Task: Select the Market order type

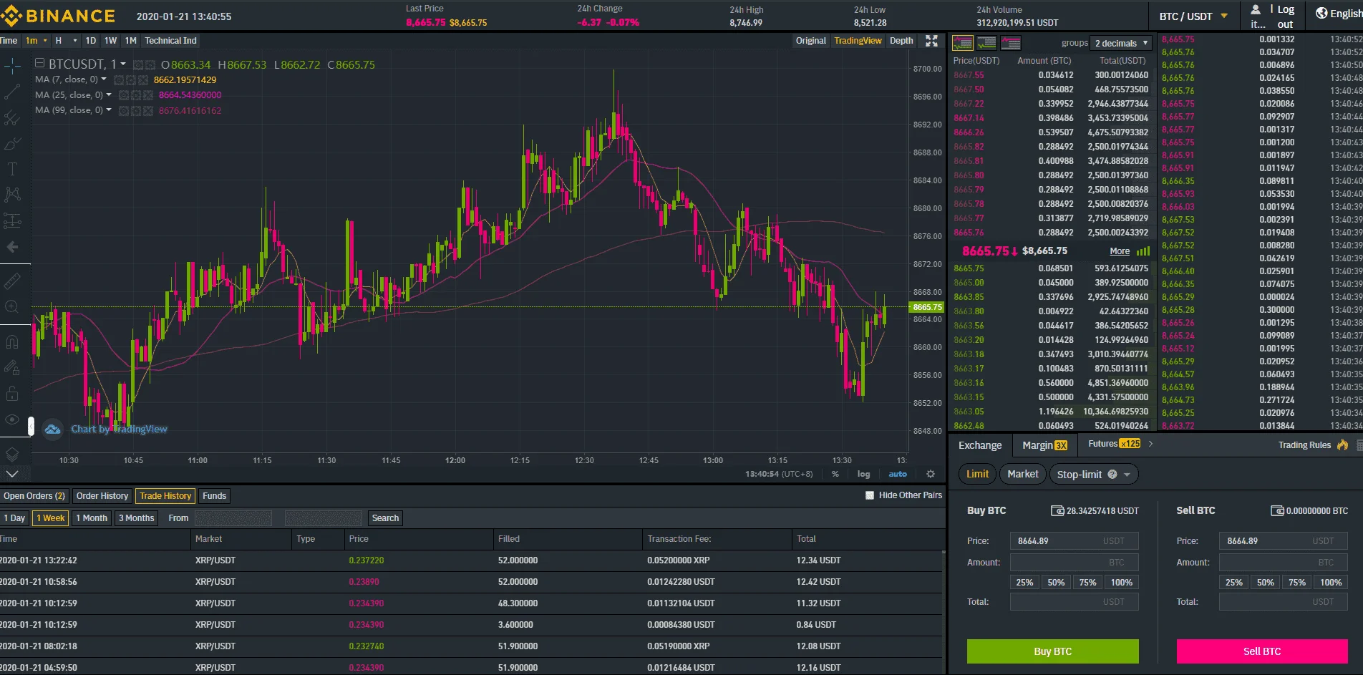Action: point(1022,474)
